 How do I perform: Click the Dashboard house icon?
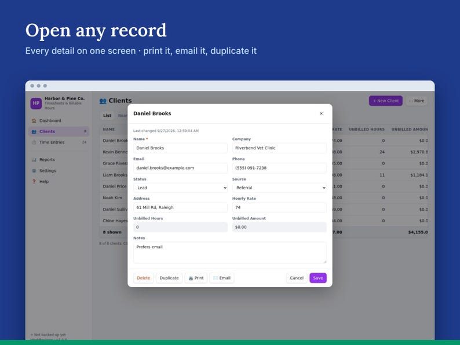click(34, 120)
